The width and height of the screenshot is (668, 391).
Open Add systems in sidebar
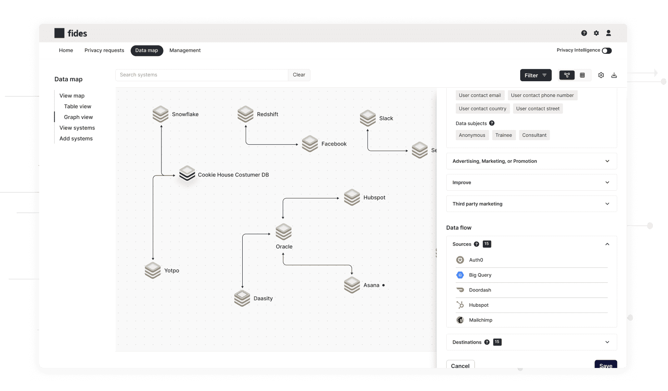76,139
